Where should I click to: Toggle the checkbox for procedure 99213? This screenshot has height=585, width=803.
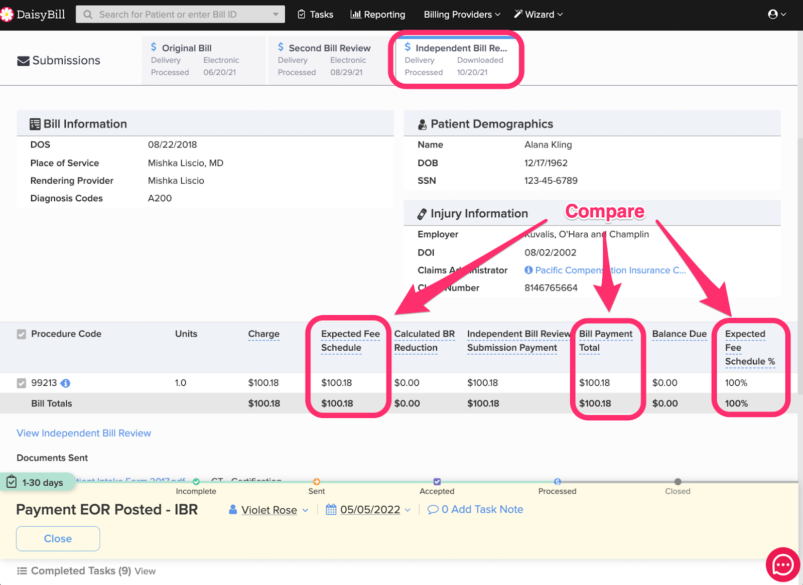click(x=21, y=383)
